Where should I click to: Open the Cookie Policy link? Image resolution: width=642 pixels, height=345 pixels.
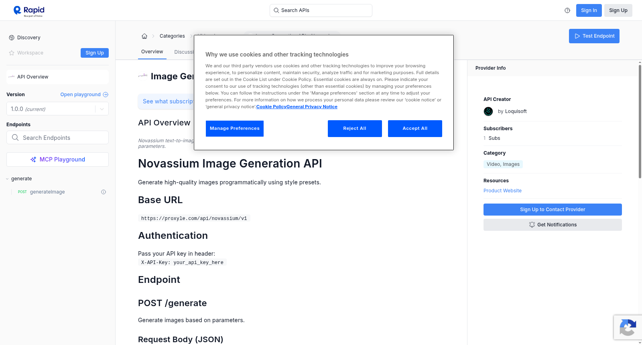click(x=271, y=107)
